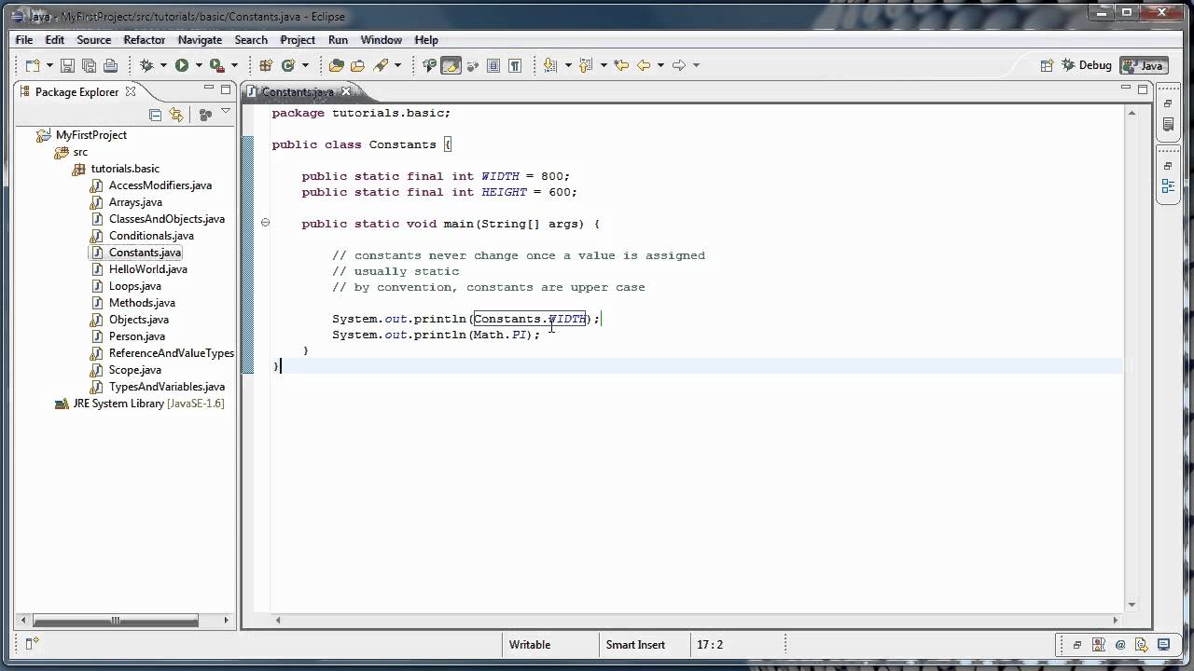Viewport: 1194px width, 671px height.
Task: Open the Package Explorer view menu triangle
Action: click(226, 112)
